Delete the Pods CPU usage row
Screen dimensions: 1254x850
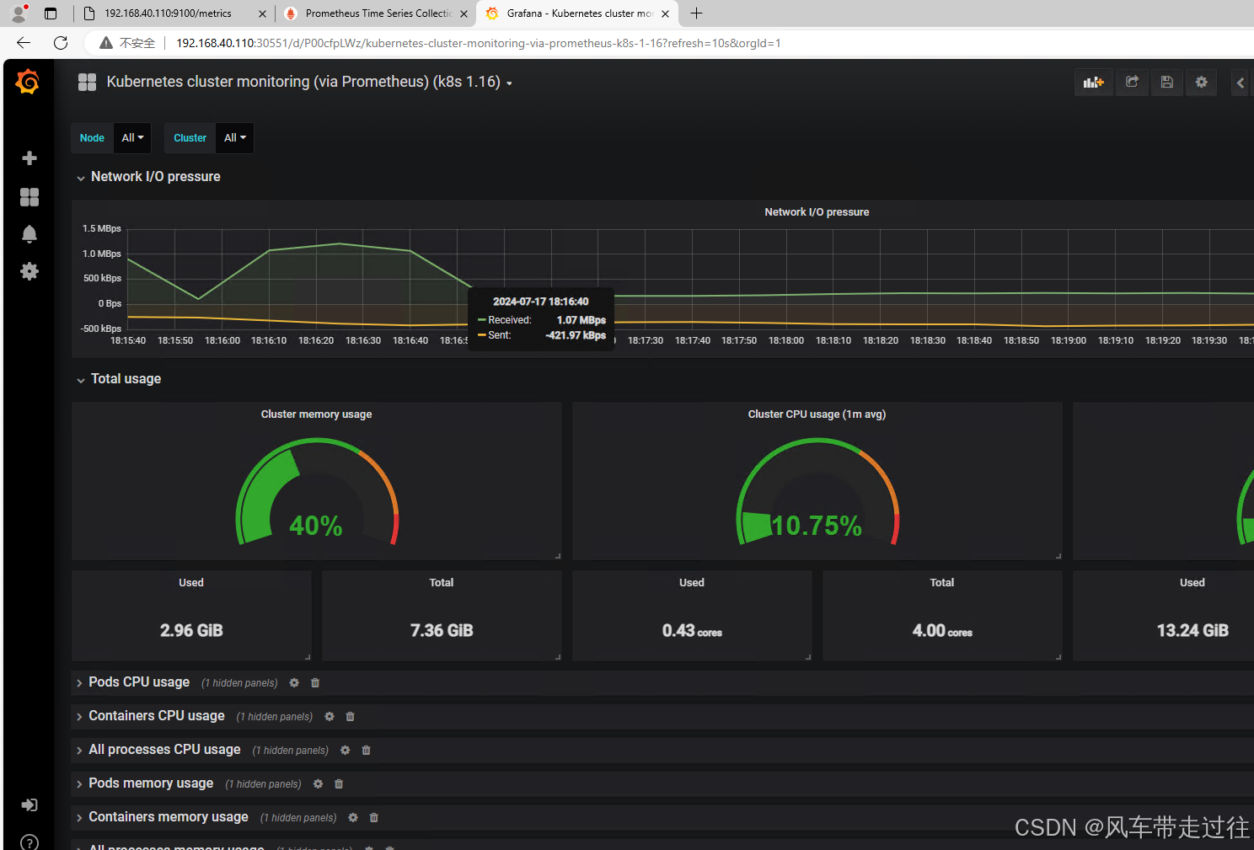coord(315,683)
